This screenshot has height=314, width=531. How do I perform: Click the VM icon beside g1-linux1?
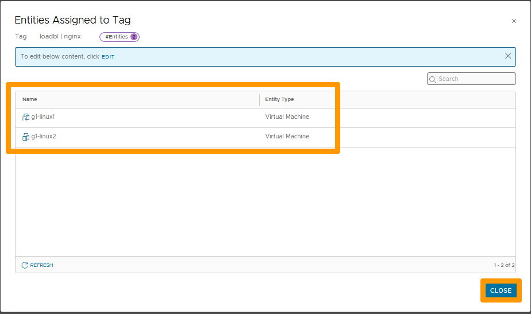pyautogui.click(x=26, y=117)
